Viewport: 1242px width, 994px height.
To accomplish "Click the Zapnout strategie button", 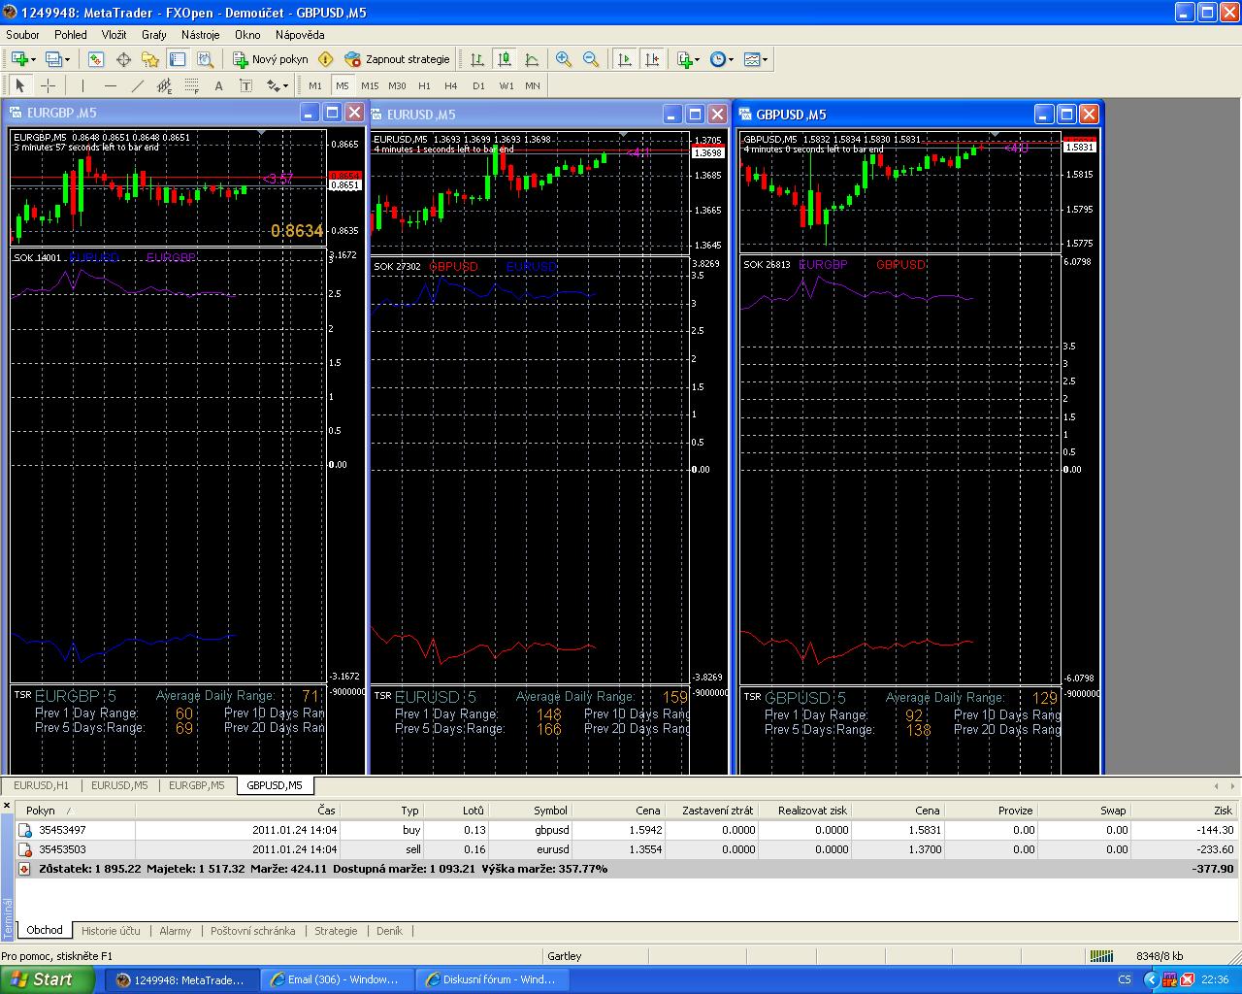I will tap(398, 59).
